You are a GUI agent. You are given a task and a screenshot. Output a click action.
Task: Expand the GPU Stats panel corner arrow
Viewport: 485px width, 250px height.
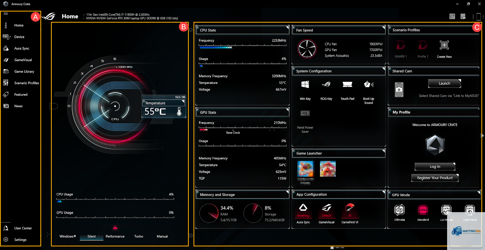point(287,110)
